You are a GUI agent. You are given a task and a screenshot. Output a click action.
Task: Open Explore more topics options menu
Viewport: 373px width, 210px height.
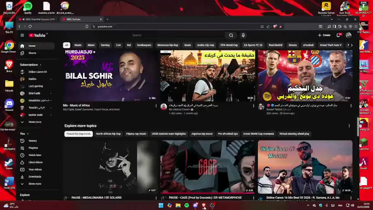click(349, 126)
